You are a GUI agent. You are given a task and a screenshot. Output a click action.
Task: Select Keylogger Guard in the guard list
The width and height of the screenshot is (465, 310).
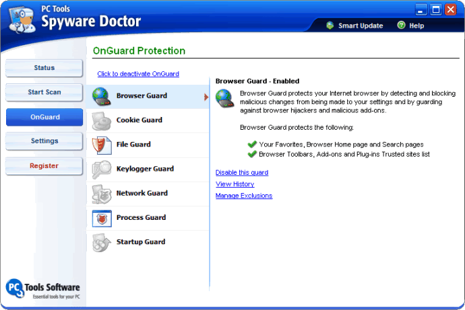pos(148,169)
